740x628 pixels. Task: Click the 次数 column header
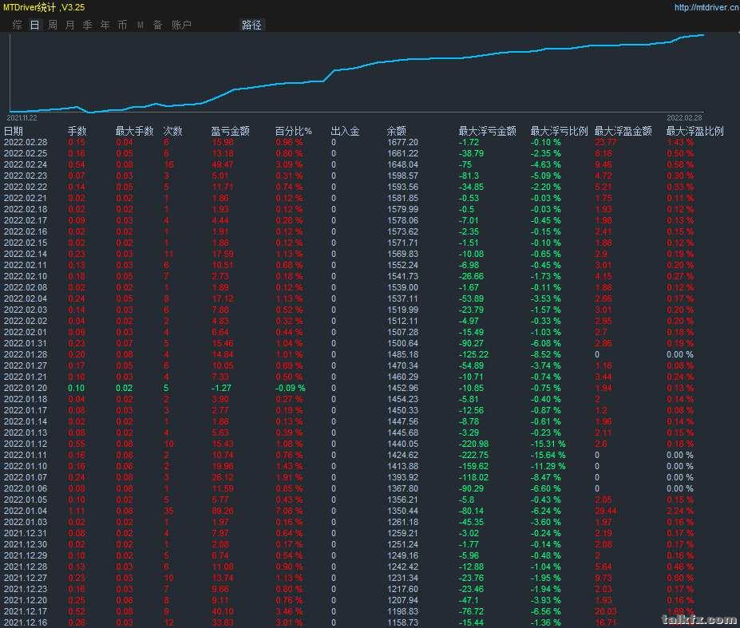pyautogui.click(x=172, y=131)
